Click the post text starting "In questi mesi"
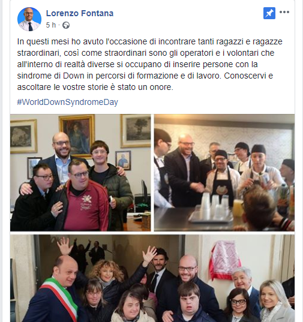This screenshot has height=322, width=303. click(x=150, y=64)
